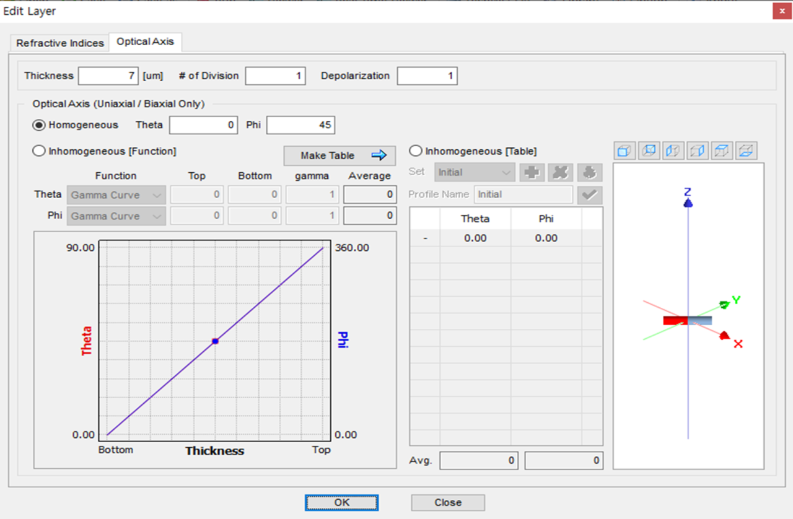Select the front-face cube view icon
The height and width of the screenshot is (519, 793).
[x=624, y=150]
